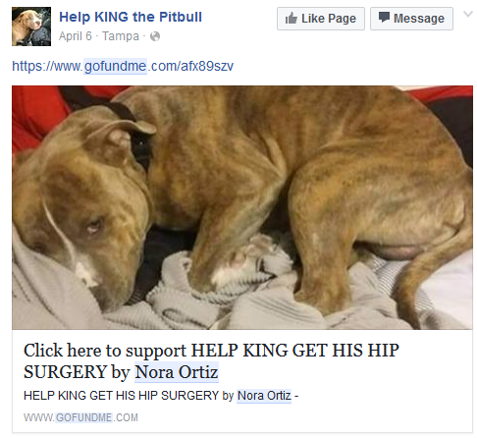477x438 pixels.
Task: Select Nora Ortiz in the small description line
Action: click(264, 396)
